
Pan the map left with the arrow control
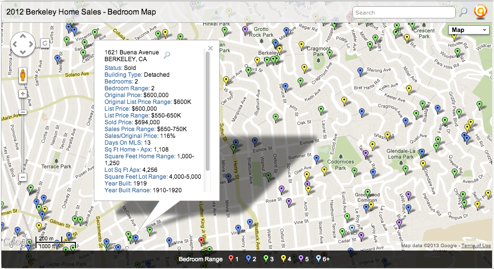[x=15, y=44]
